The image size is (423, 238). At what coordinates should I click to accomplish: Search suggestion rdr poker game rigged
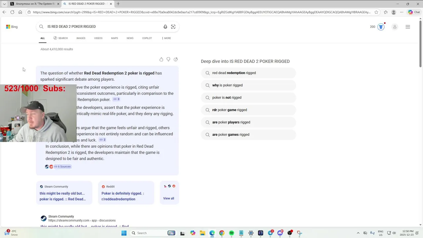click(248, 110)
